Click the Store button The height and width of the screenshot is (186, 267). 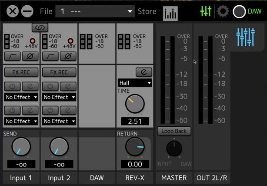(147, 12)
